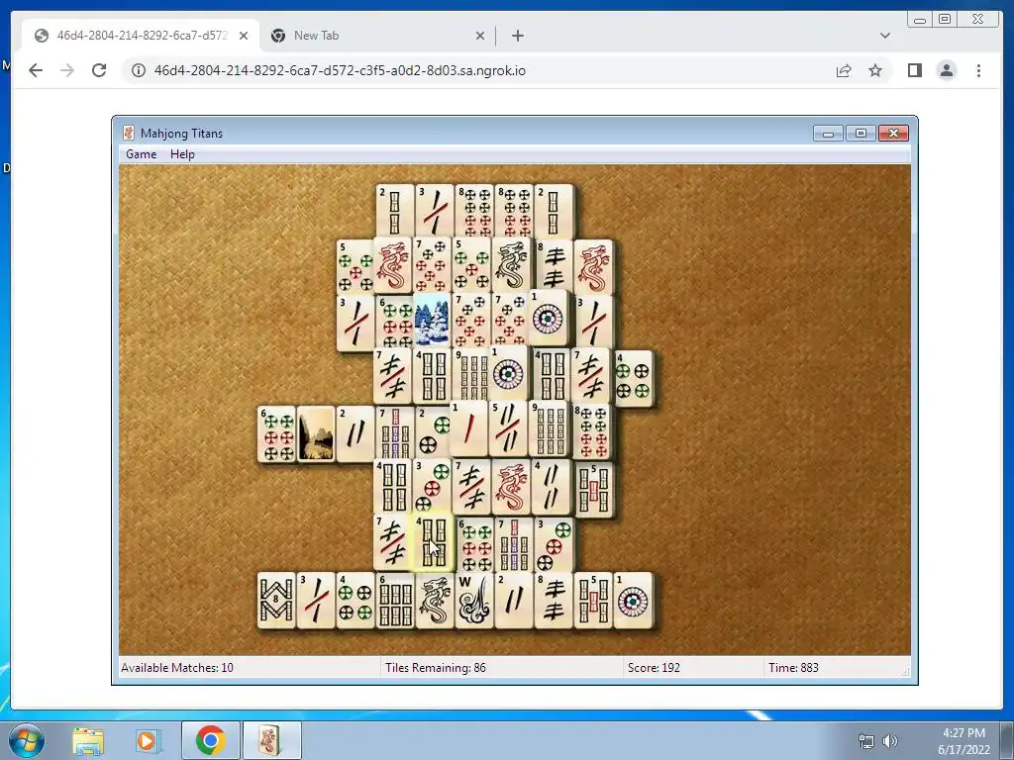View site information icon
1014x760 pixels.
(x=139, y=70)
